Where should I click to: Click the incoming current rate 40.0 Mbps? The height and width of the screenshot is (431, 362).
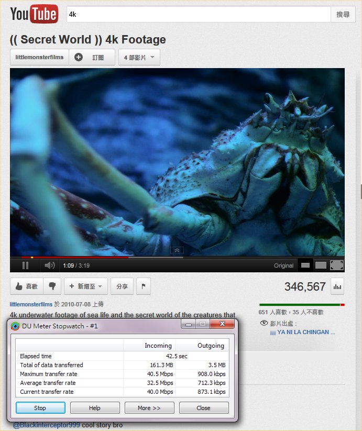(x=160, y=392)
